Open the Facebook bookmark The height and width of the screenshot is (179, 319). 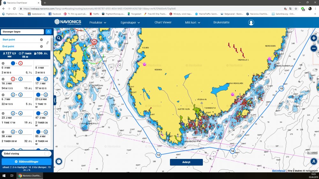(x=55, y=14)
